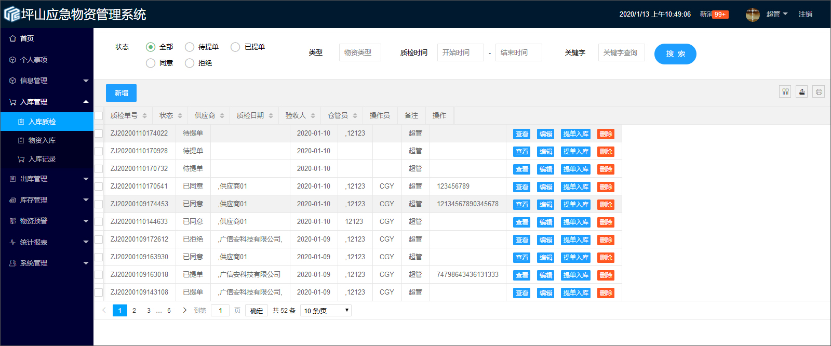
Task: Sort by 状态 column arrows
Action: [x=180, y=116]
